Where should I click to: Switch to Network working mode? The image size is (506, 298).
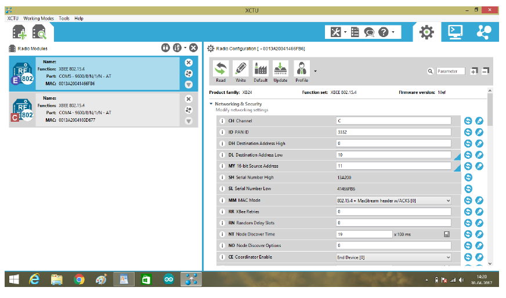click(484, 32)
